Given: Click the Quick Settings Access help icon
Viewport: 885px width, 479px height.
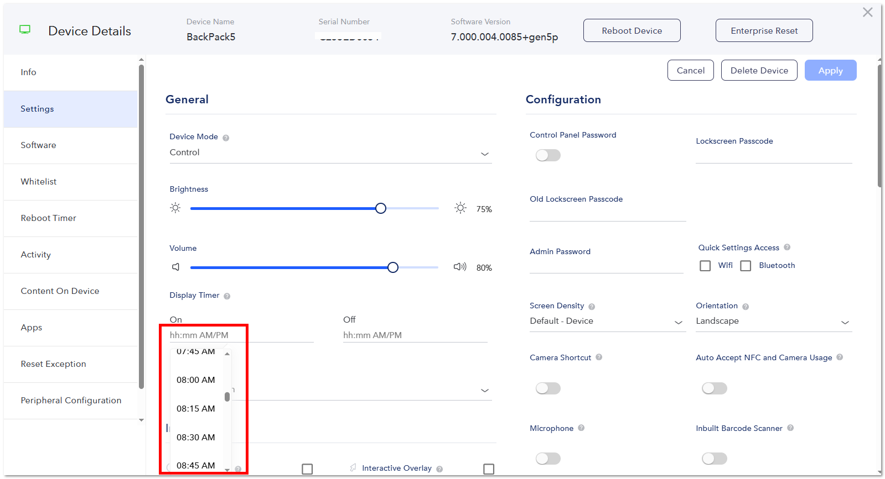Looking at the screenshot, I should [x=787, y=247].
